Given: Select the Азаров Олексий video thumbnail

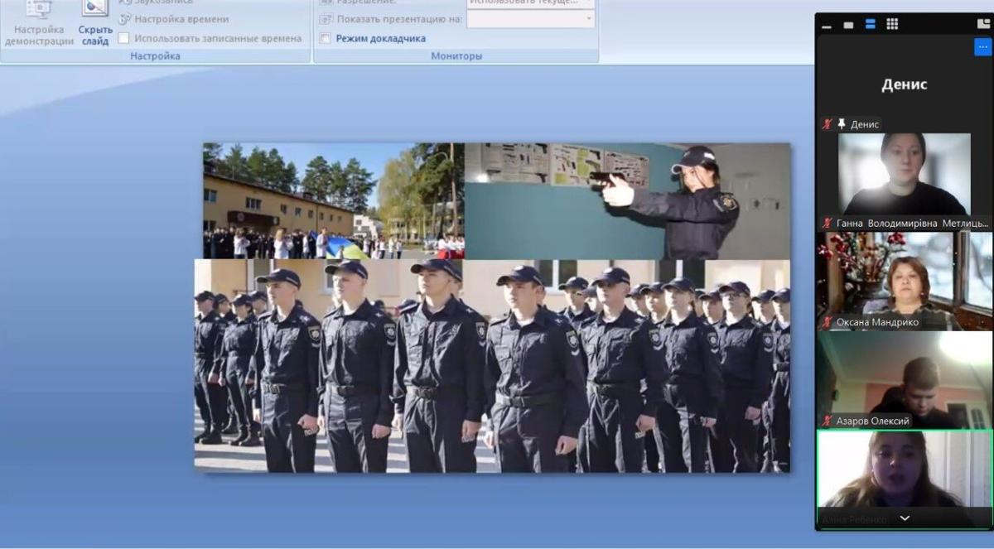Looking at the screenshot, I should coord(904,379).
